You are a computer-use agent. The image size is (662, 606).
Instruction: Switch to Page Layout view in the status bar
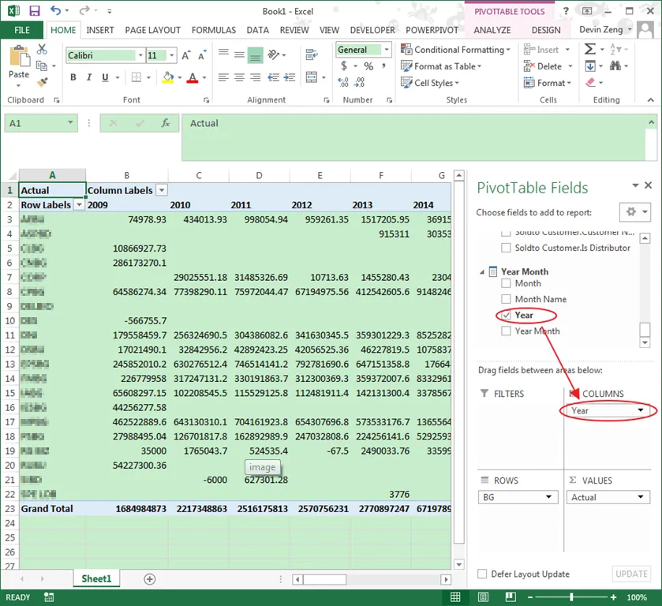point(483,597)
